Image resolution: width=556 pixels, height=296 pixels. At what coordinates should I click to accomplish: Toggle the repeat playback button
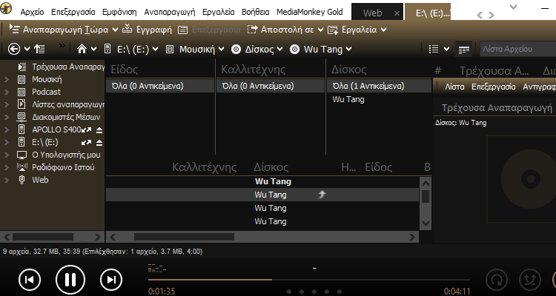tap(497, 280)
